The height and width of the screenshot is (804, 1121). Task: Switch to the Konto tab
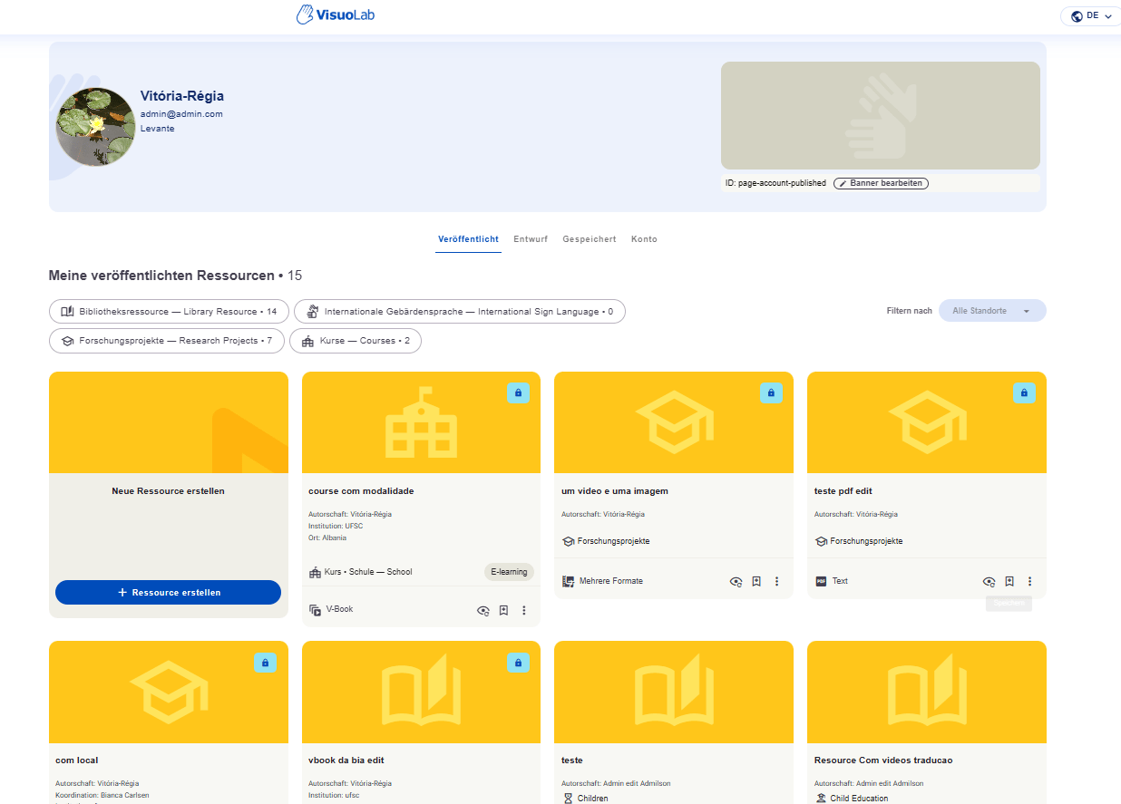tap(644, 239)
